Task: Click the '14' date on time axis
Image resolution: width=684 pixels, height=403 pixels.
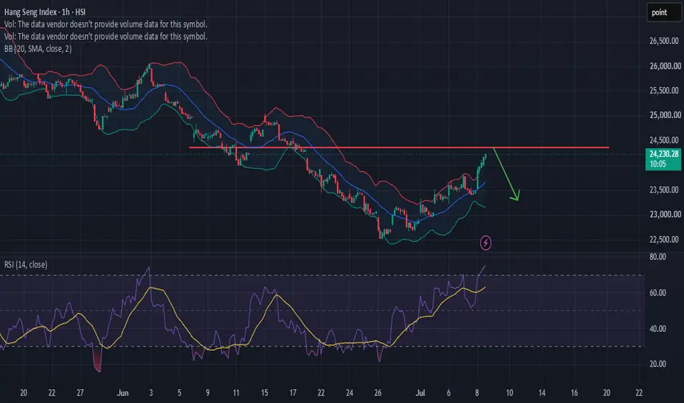Action: click(x=542, y=393)
